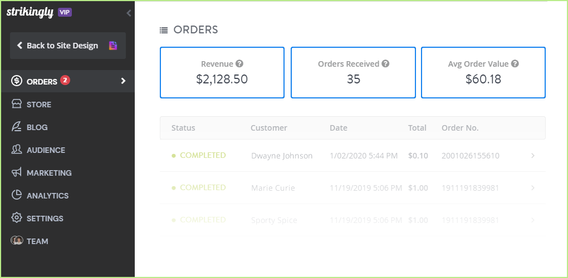Click the Strikingly logo

click(30, 12)
